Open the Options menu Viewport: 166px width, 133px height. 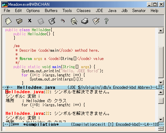33,11
